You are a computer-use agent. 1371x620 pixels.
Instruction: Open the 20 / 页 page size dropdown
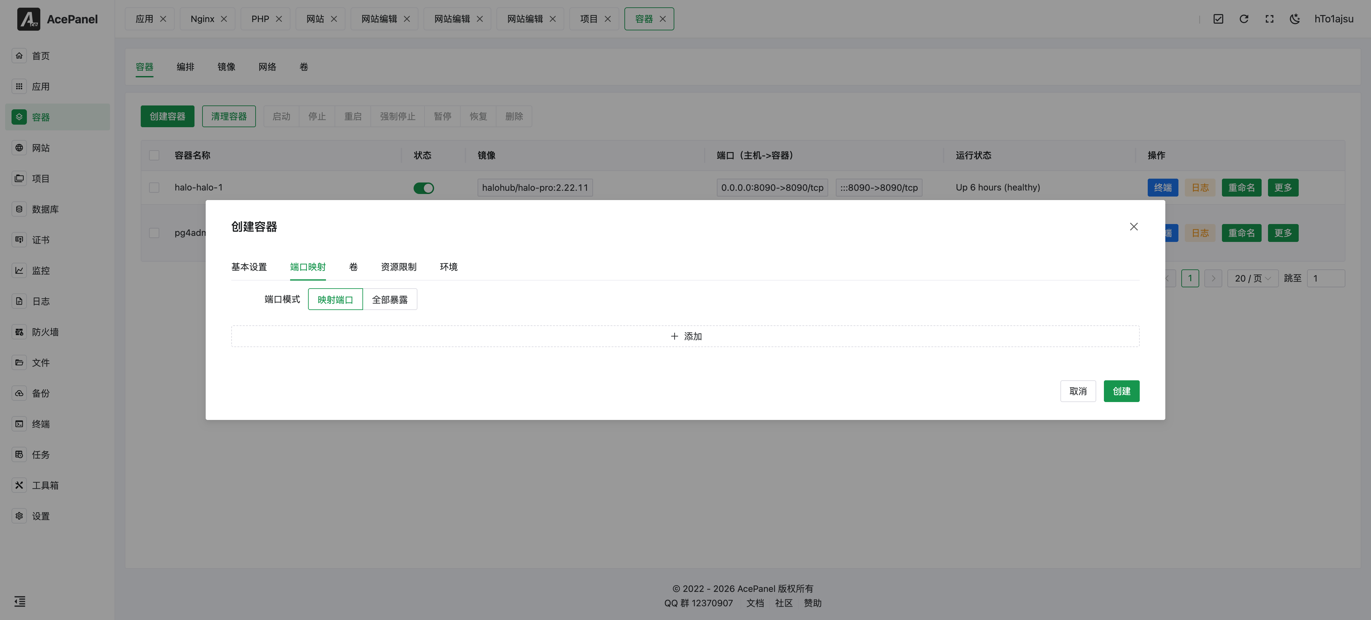coord(1252,278)
